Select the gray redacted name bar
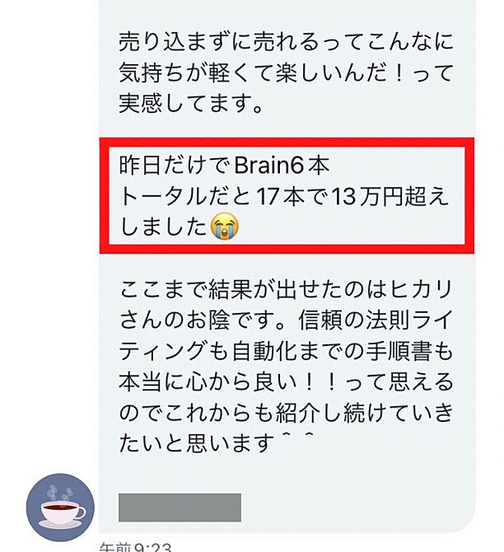The image size is (504, 552). pyautogui.click(x=180, y=508)
